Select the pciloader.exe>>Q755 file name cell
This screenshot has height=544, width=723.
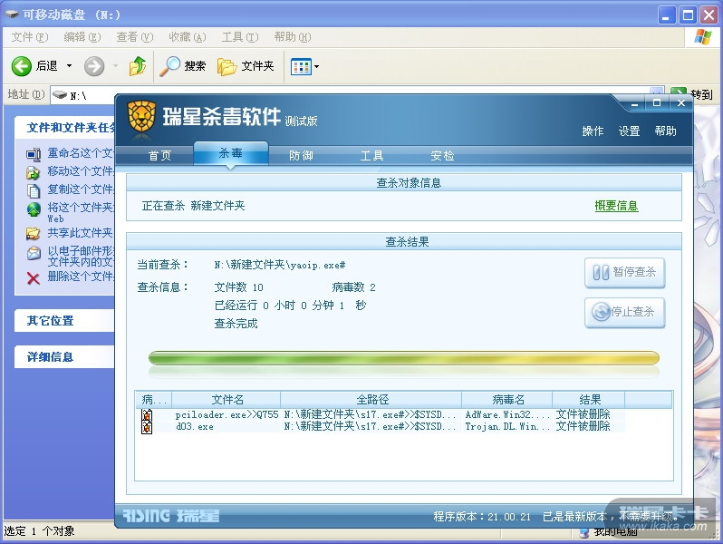pos(227,415)
